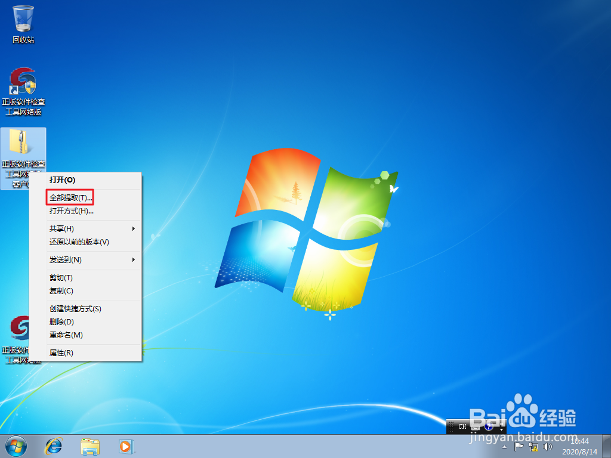
Task: Launch Internet Explorer from the taskbar
Action: (53, 446)
